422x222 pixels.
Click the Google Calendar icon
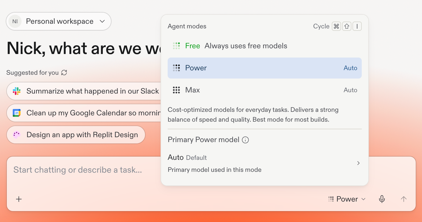[17, 113]
